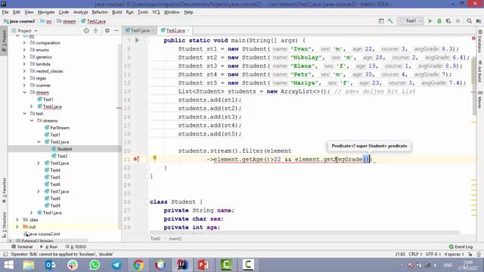Open Google Chrome from taskbar
The image size is (484, 272).
coord(138,265)
